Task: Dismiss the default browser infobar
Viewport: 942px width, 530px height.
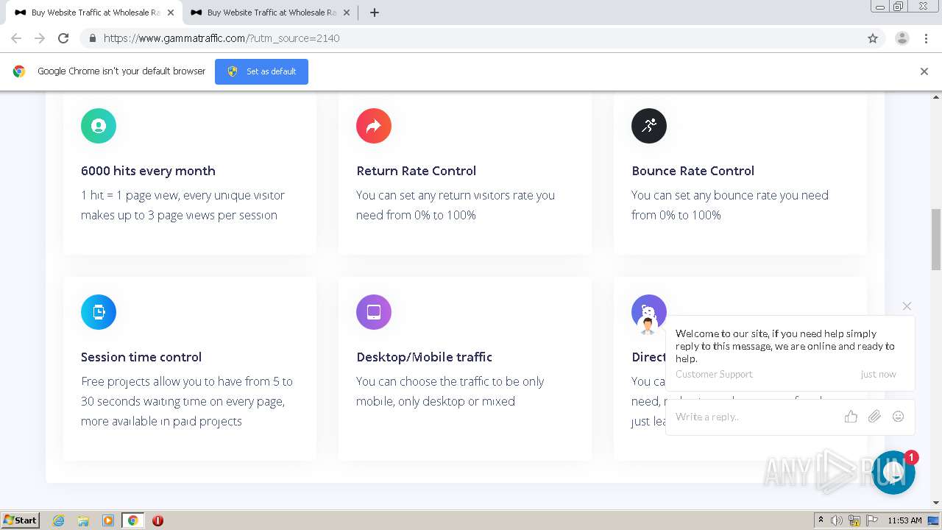Action: [x=924, y=71]
